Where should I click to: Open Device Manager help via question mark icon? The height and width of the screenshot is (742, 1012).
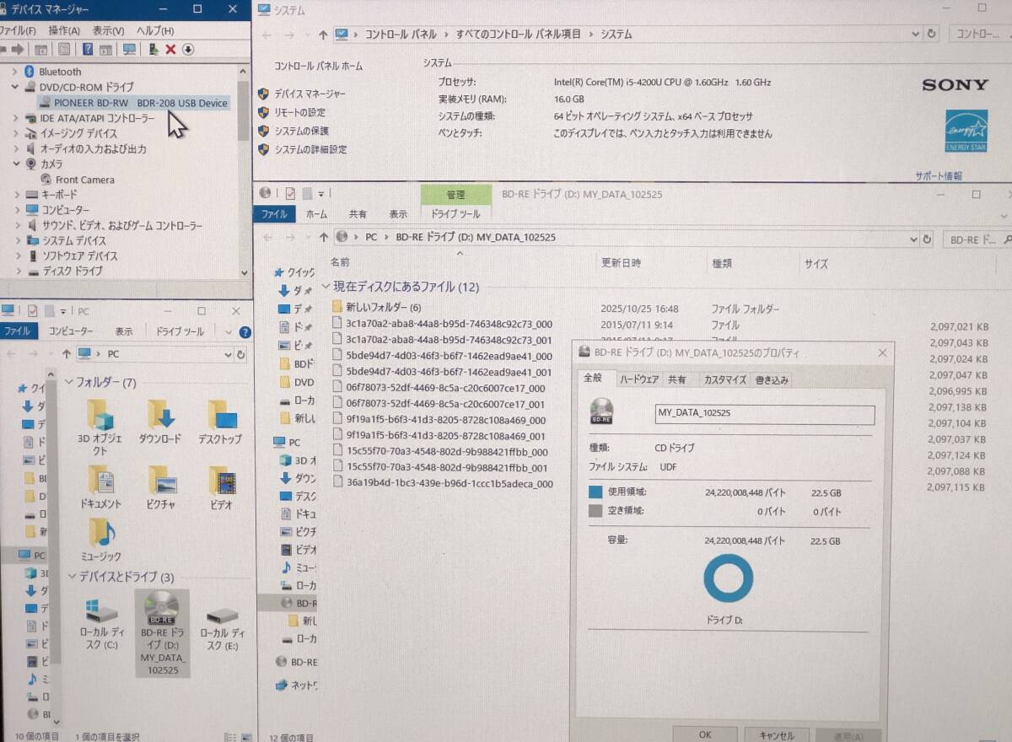coord(88,49)
